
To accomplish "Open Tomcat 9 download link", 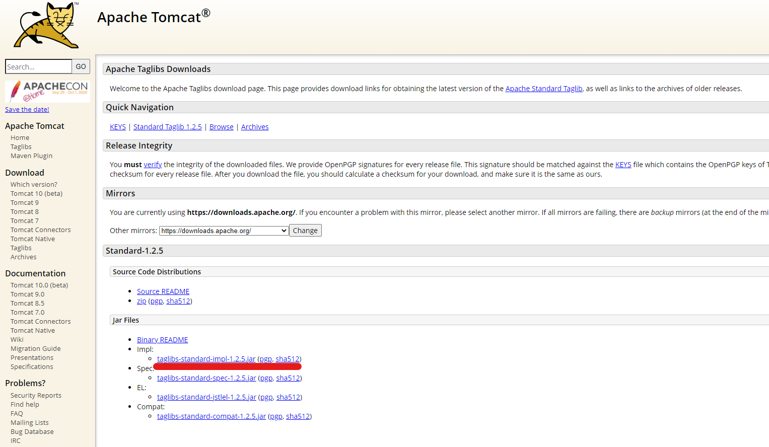I will click(25, 202).
